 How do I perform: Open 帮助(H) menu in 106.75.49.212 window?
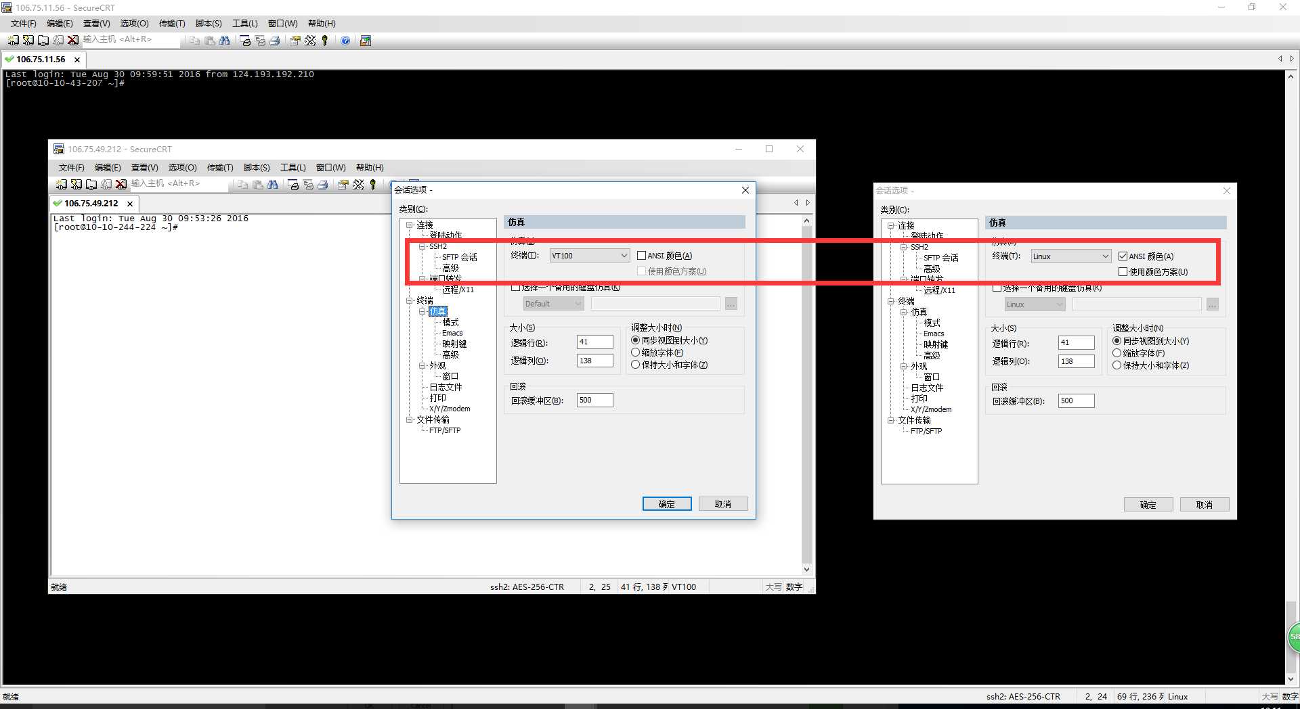370,168
